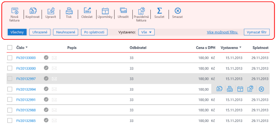Viewport: 276px width, 127px height.
Task: Click envelope icon of FV20132991
Action: click(x=54, y=100)
